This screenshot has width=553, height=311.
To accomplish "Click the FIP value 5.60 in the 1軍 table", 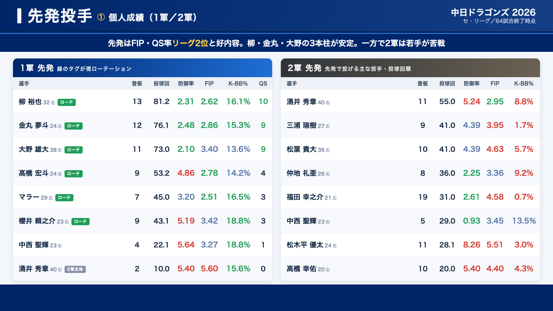I will (x=209, y=269).
